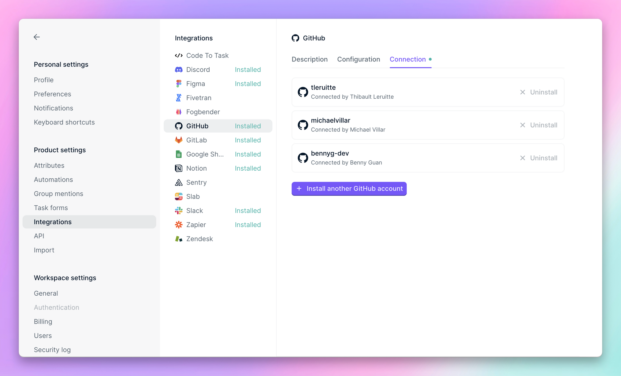The width and height of the screenshot is (621, 376).
Task: Open Users settings
Action: [x=43, y=336]
